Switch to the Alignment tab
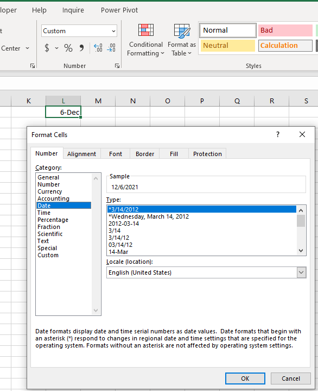 point(81,154)
